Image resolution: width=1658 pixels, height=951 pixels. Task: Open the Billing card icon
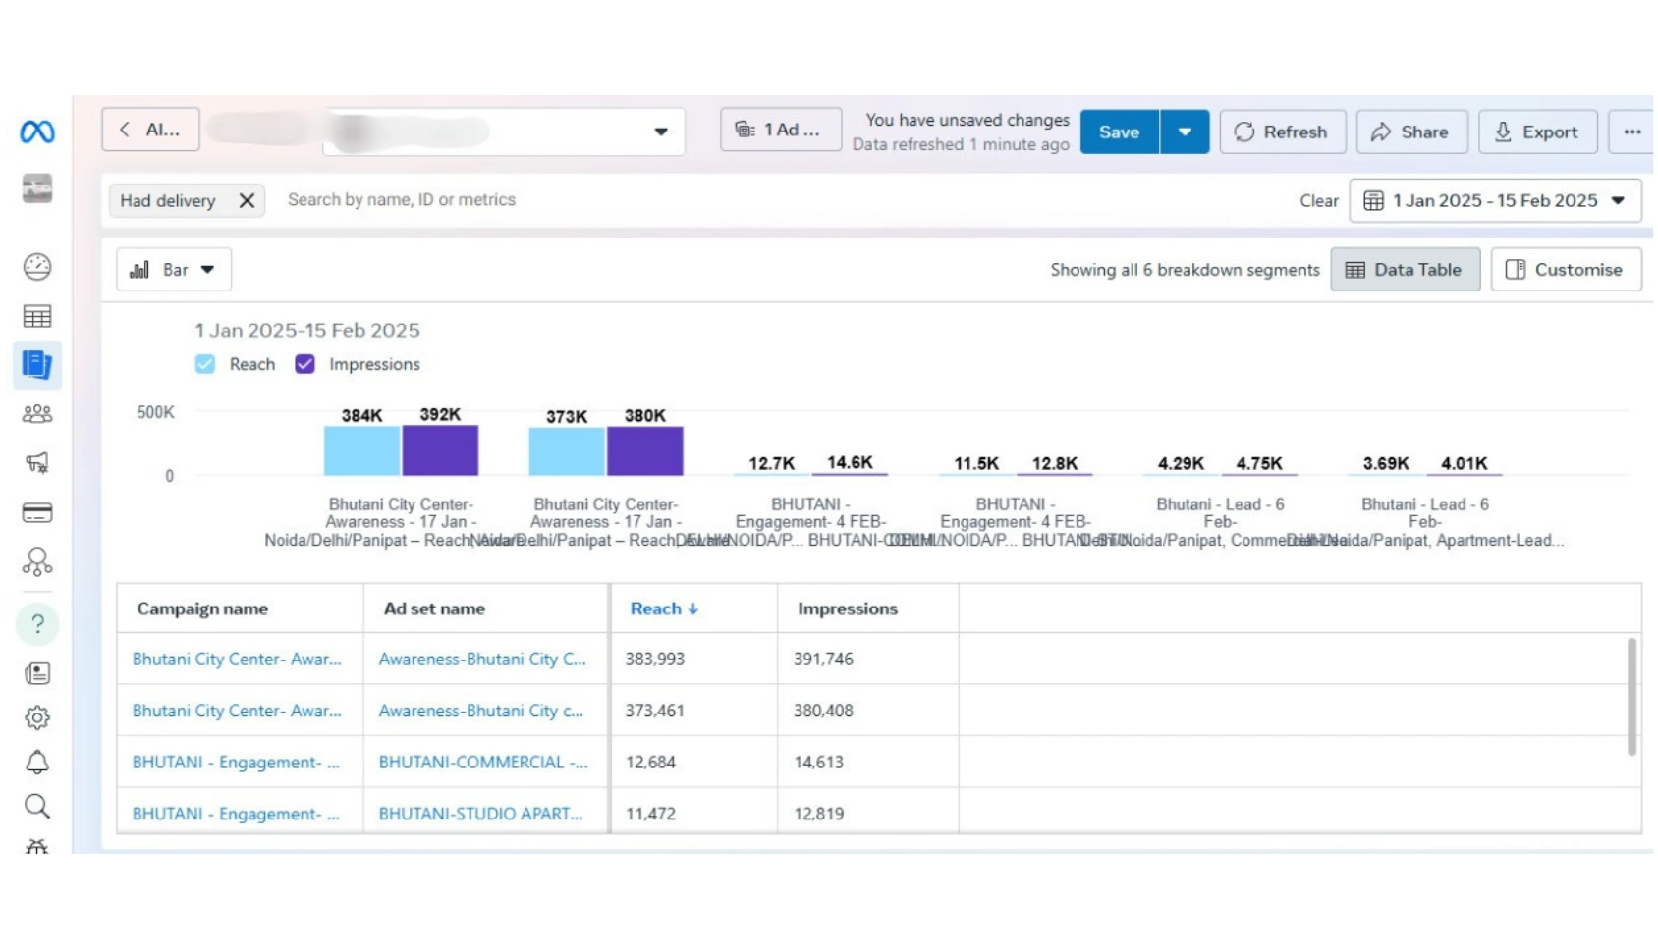pos(37,512)
